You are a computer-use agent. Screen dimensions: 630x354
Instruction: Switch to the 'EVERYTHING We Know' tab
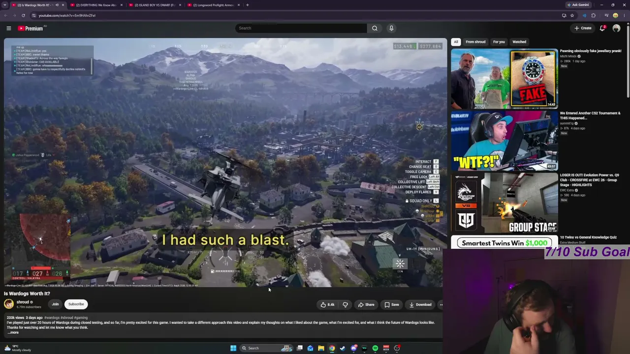[x=96, y=5]
